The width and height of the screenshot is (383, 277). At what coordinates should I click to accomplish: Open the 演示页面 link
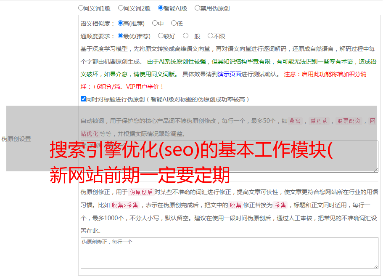coord(230,74)
